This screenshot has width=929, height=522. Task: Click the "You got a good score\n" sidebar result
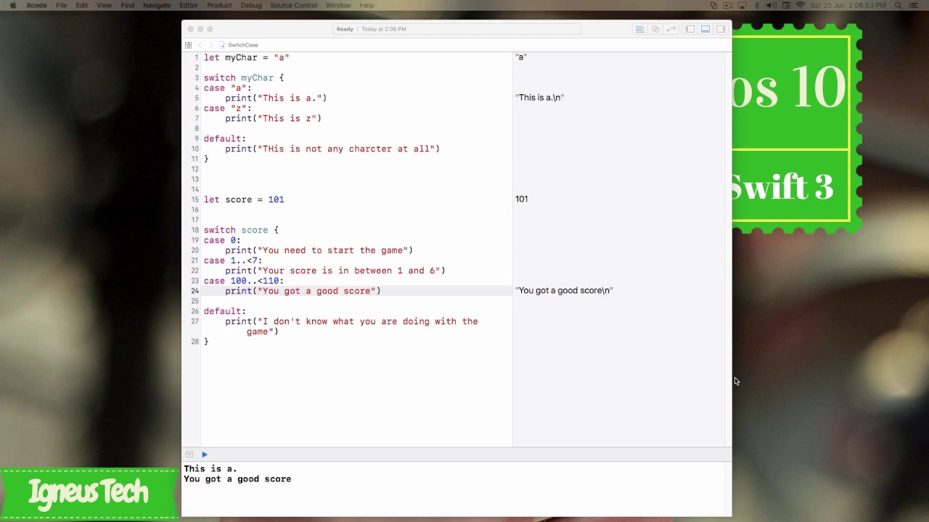pyautogui.click(x=565, y=290)
